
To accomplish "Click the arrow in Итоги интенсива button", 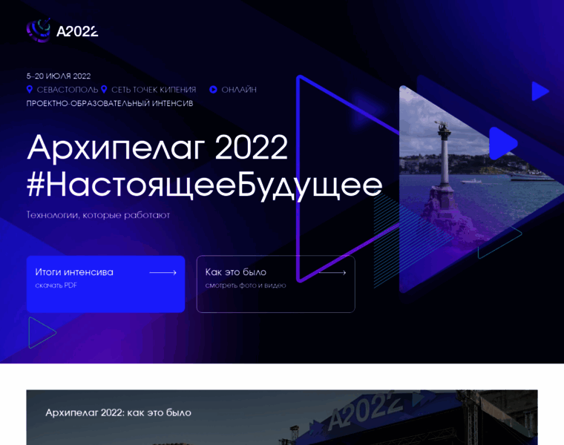I will [163, 272].
